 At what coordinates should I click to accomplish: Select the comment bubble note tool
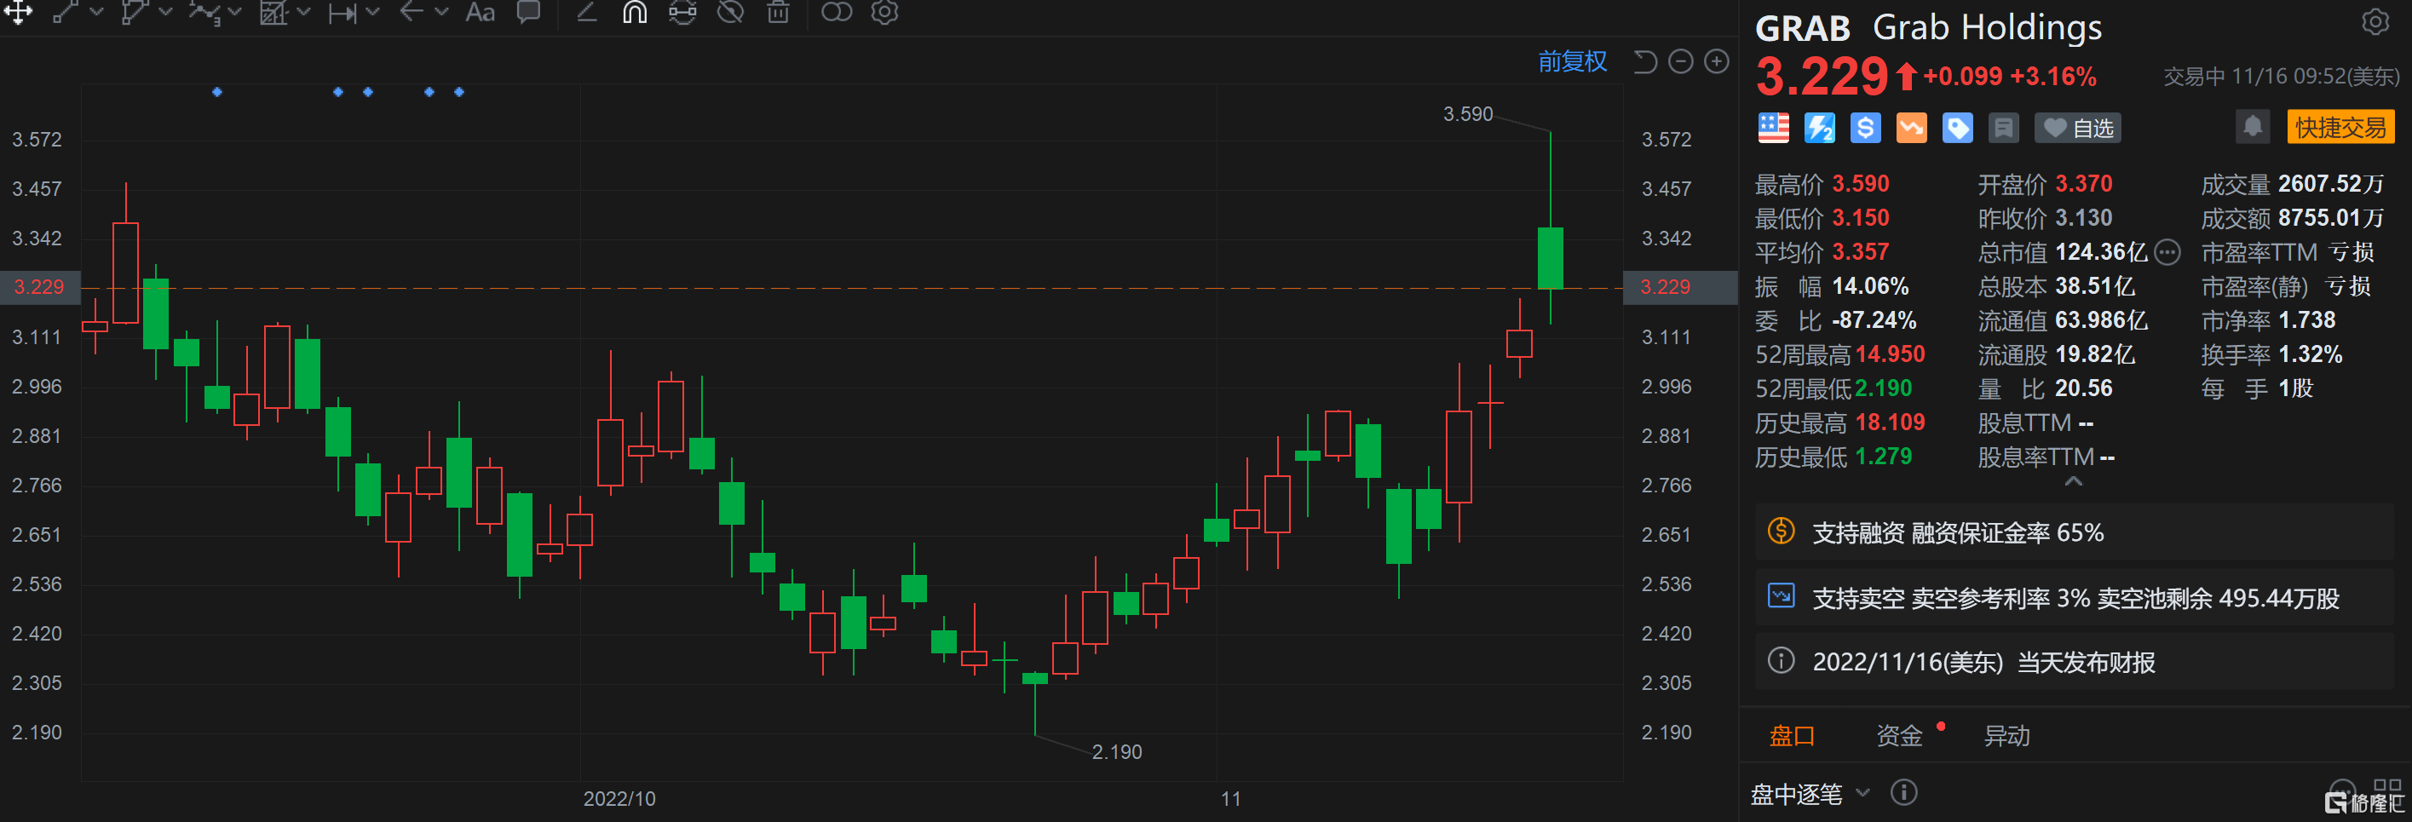(529, 11)
